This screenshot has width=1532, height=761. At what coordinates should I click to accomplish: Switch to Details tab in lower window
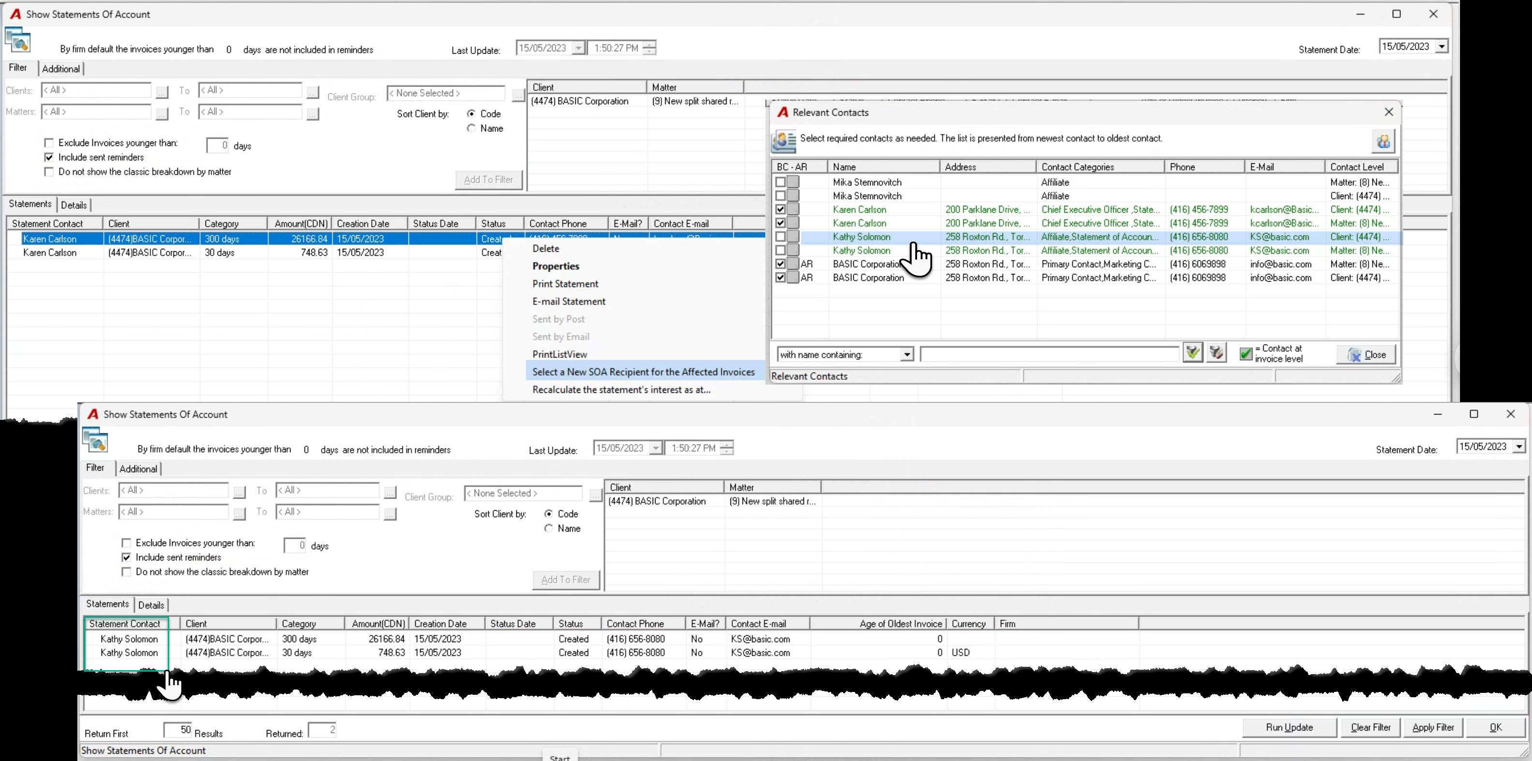[x=151, y=604]
